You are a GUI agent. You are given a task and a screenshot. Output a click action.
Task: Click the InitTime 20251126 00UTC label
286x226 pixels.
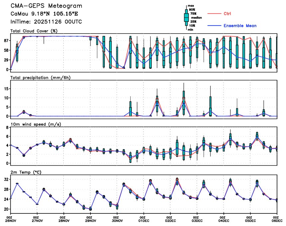tap(46, 22)
